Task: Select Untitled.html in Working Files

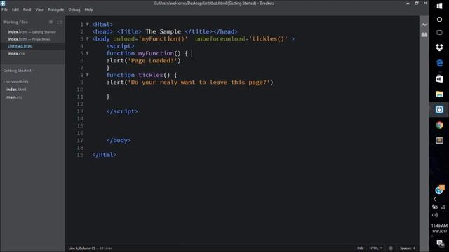Action: pyautogui.click(x=20, y=46)
